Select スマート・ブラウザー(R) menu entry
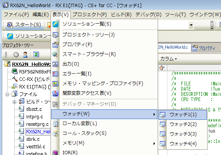The height and width of the screenshot is (155, 221). point(104,54)
